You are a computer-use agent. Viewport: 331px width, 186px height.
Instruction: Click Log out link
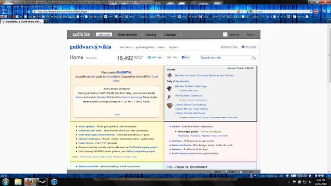click(x=251, y=35)
